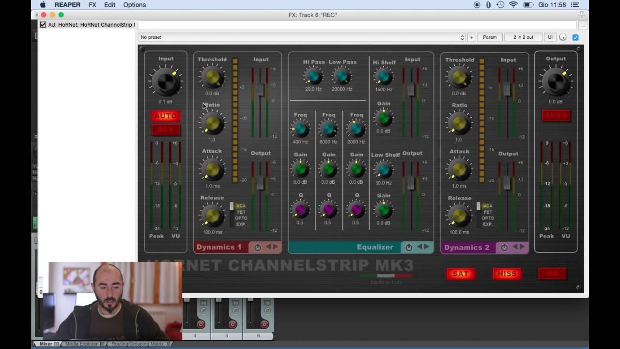The image size is (620, 349).
Task: Switch to the Media Explorer tab
Action: tap(81, 344)
